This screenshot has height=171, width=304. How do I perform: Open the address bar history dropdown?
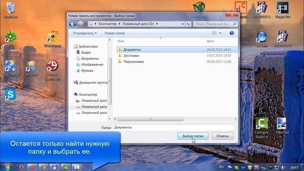(182, 24)
